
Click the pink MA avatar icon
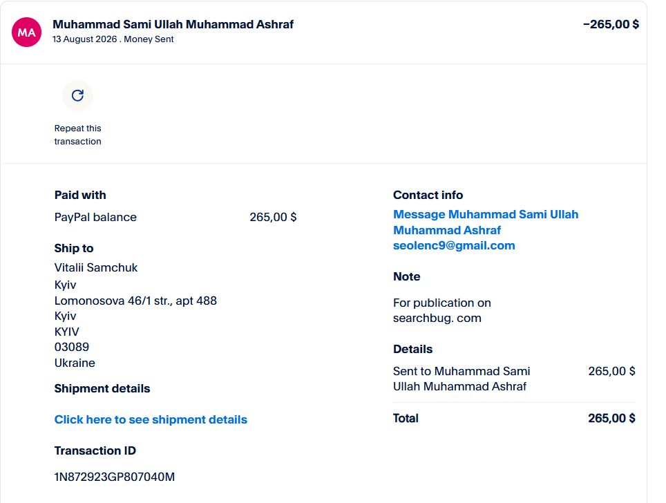(27, 32)
